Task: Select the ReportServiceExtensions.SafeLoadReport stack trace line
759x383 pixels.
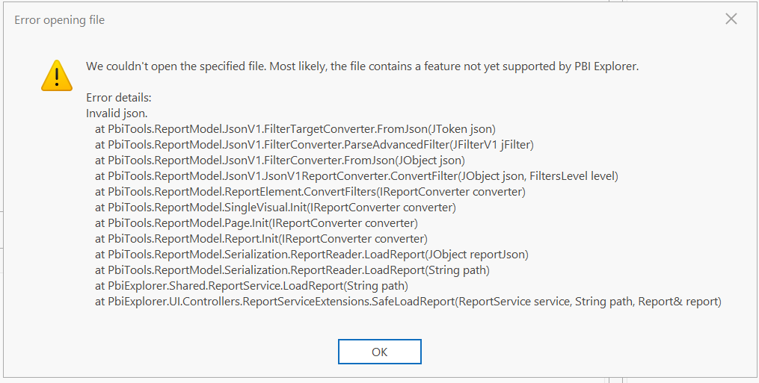Action: [408, 302]
